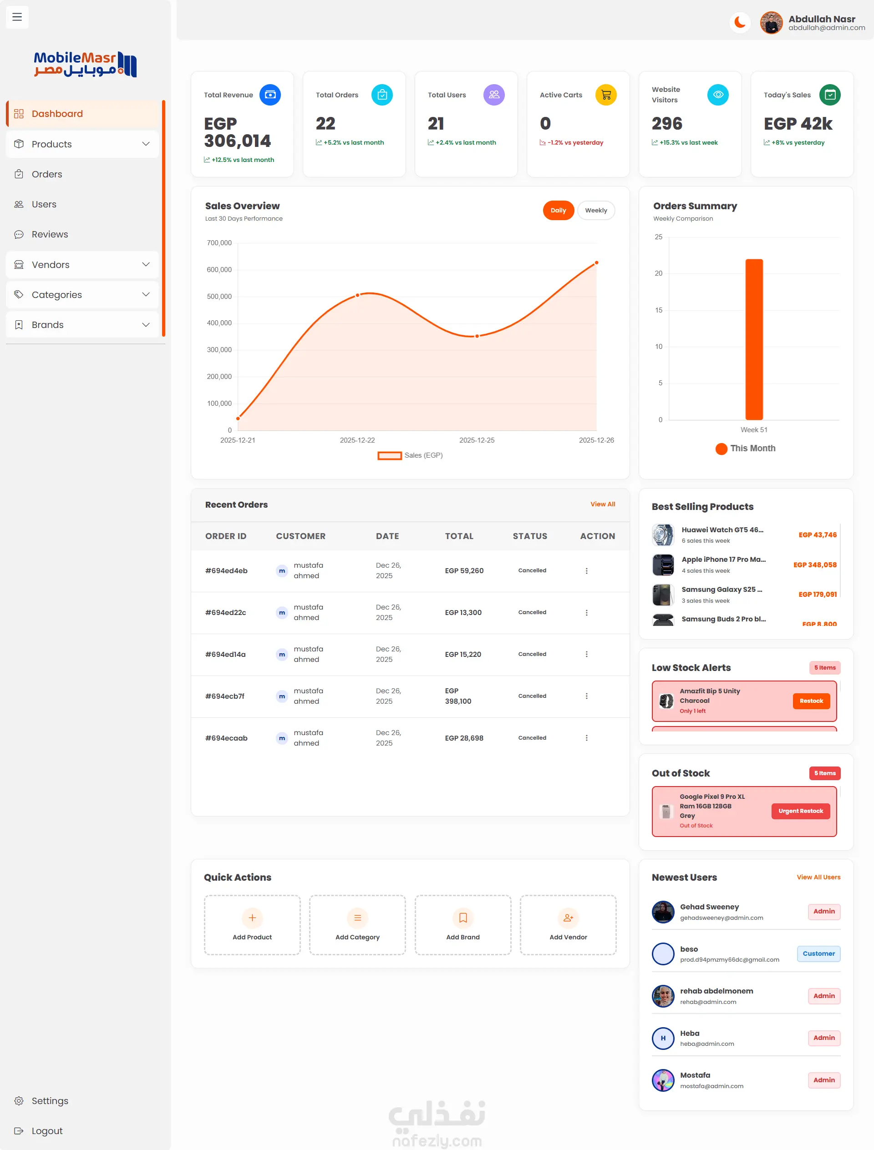Select Daily view in Sales Overview
The width and height of the screenshot is (874, 1150).
point(558,210)
